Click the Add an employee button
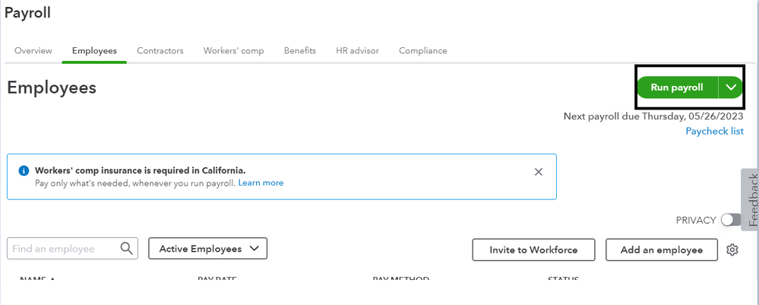 [662, 249]
